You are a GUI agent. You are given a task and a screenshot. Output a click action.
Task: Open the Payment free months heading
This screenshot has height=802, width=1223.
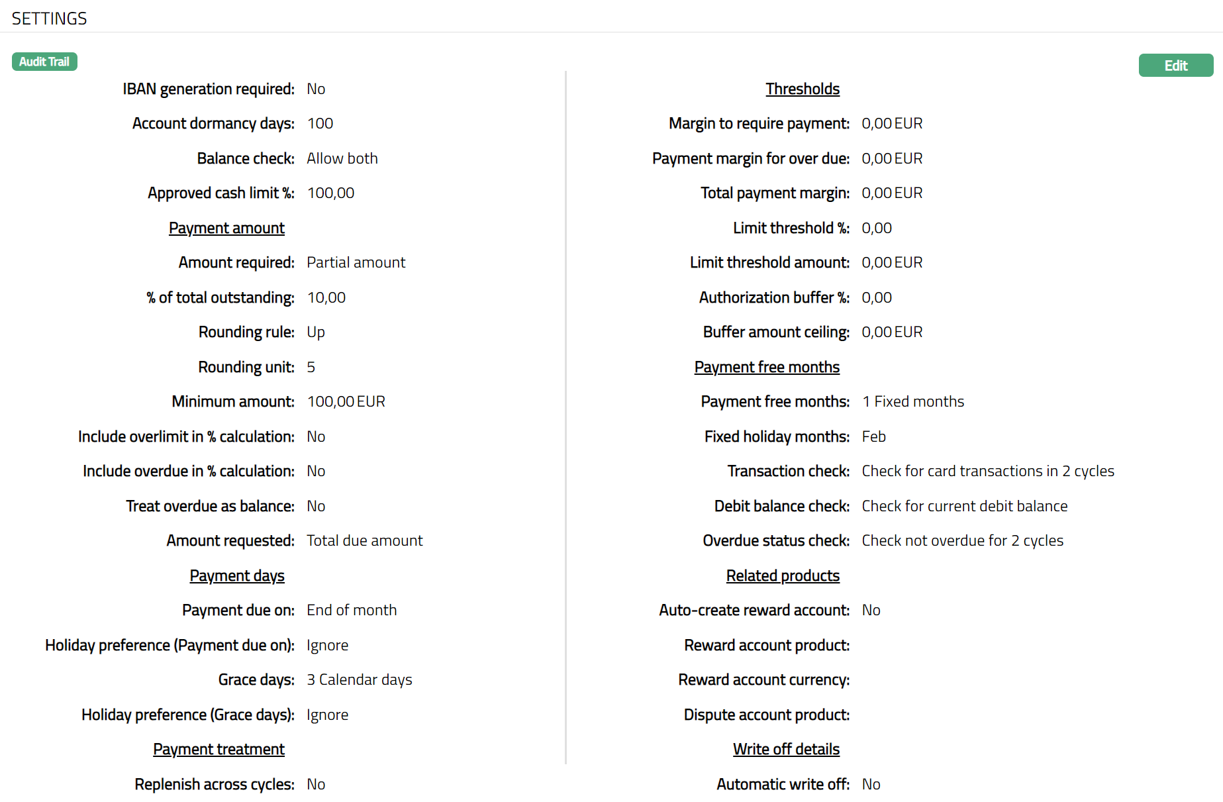(766, 367)
